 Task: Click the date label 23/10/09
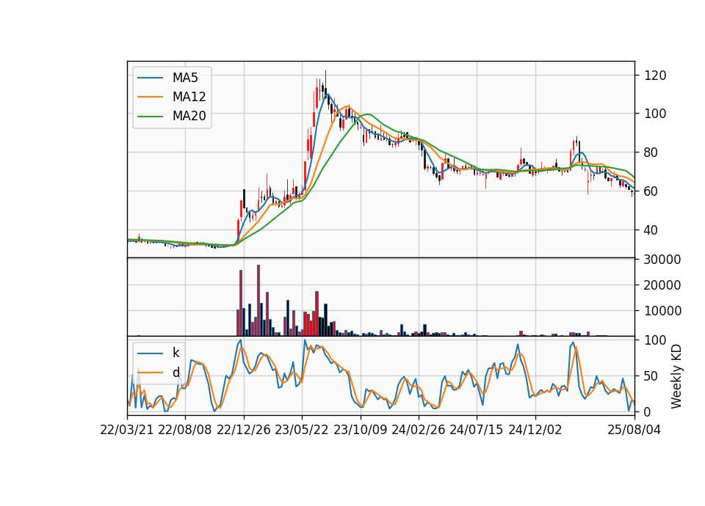[360, 430]
